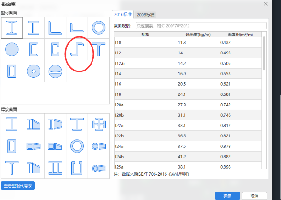
Task: Focus the 截面规格 quick search field
Action: tap(201, 26)
